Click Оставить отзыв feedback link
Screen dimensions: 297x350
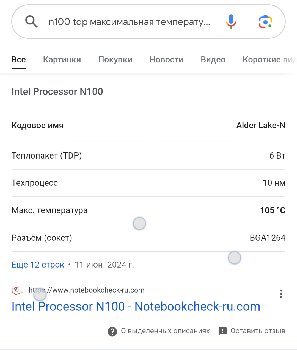tap(258, 331)
